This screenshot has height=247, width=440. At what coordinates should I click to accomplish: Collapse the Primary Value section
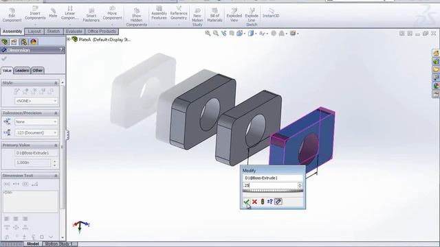pos(56,145)
